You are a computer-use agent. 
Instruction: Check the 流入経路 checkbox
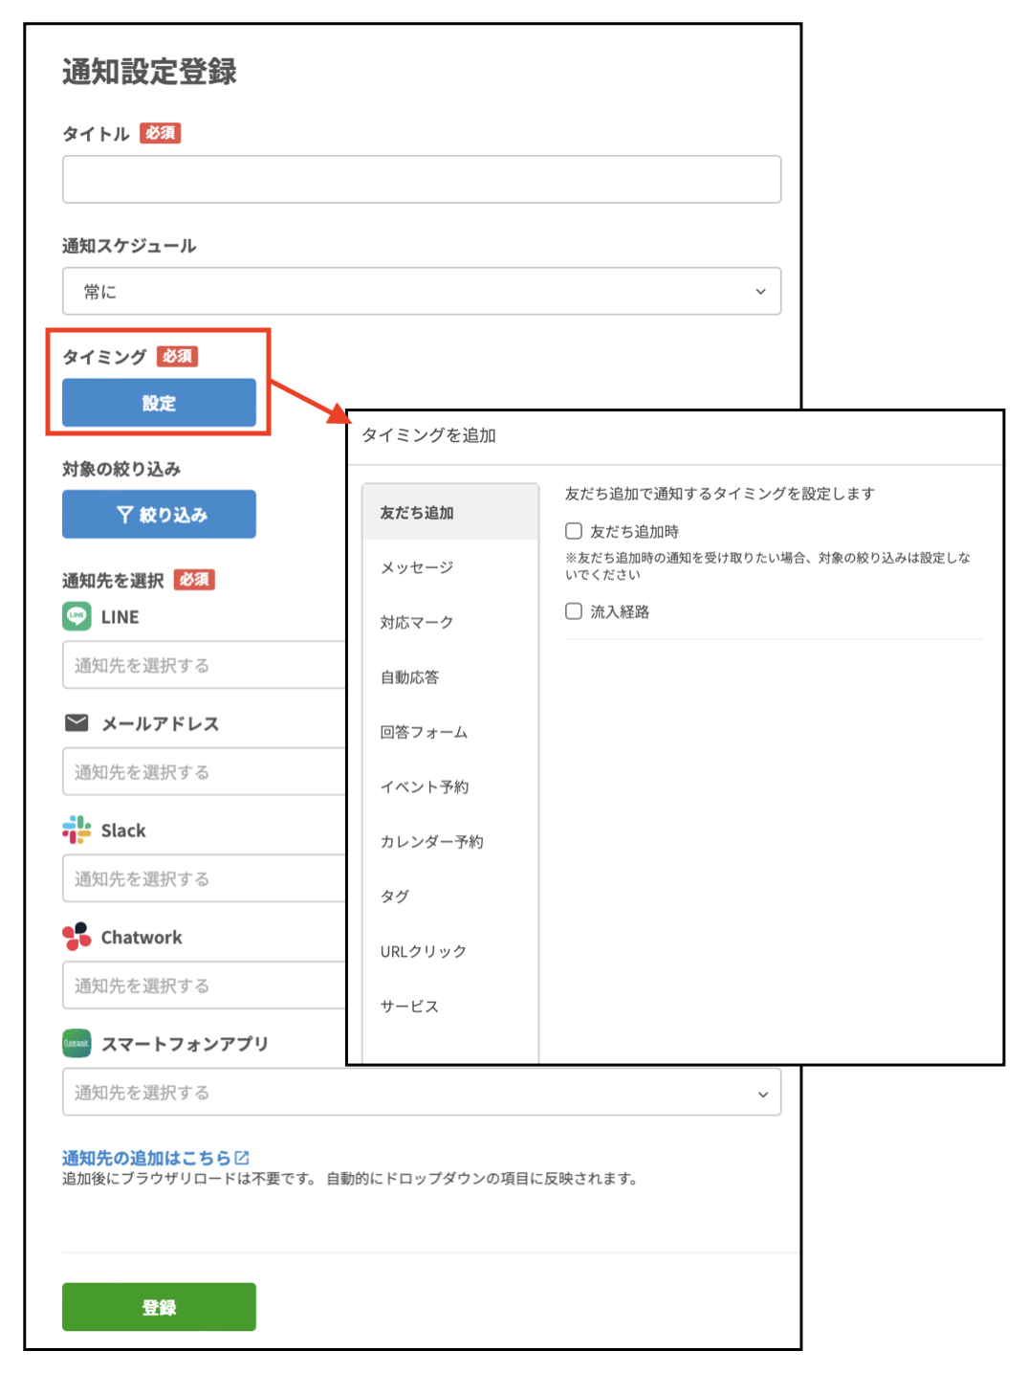574,610
